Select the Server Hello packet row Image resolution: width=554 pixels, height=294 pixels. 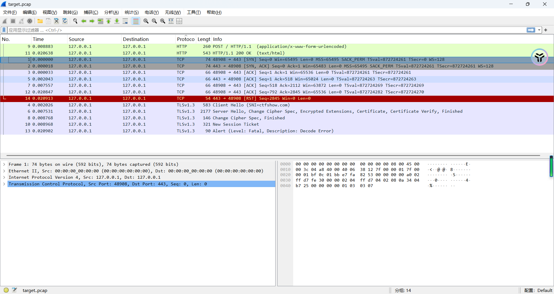click(x=277, y=111)
